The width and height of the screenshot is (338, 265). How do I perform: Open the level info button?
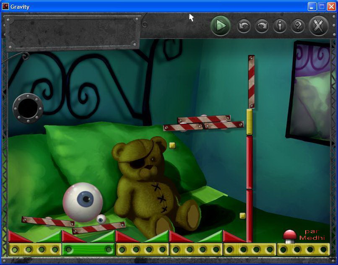(280, 26)
